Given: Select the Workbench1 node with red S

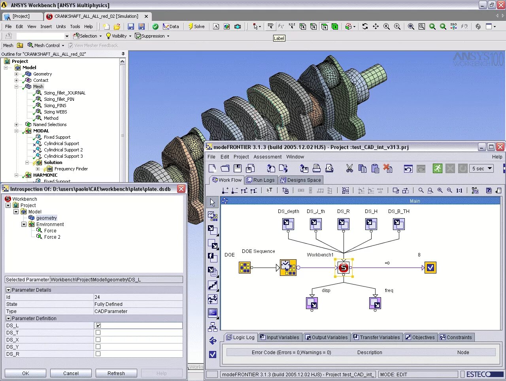Looking at the screenshot, I should pos(344,268).
